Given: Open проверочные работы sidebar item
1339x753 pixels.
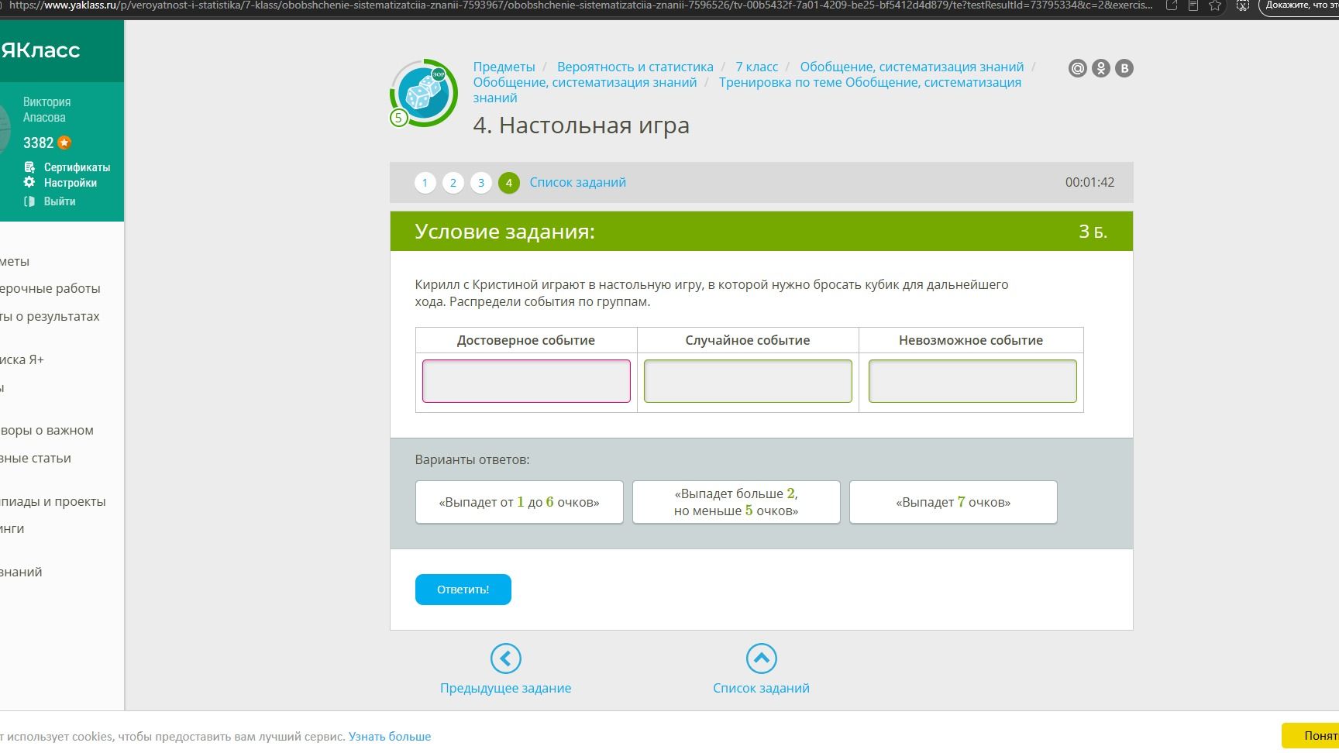Looking at the screenshot, I should pyautogui.click(x=50, y=288).
